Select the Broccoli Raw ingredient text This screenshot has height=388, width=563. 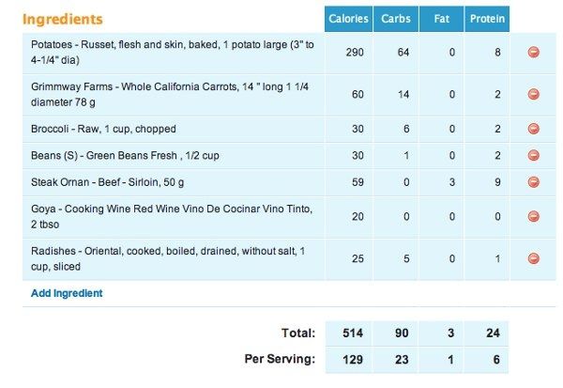(103, 129)
